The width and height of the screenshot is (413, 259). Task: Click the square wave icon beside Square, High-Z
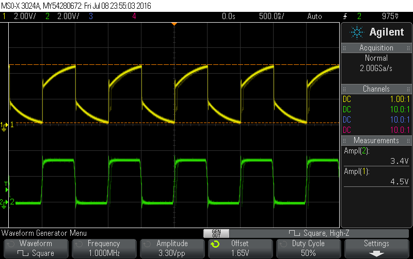coord(294,233)
